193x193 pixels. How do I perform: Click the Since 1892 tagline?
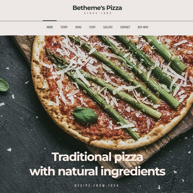point(98,13)
